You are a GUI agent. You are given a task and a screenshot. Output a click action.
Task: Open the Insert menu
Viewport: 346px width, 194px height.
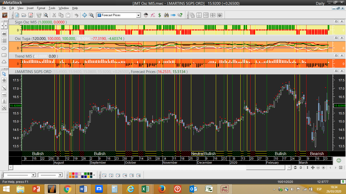pyautogui.click(x=30, y=8)
